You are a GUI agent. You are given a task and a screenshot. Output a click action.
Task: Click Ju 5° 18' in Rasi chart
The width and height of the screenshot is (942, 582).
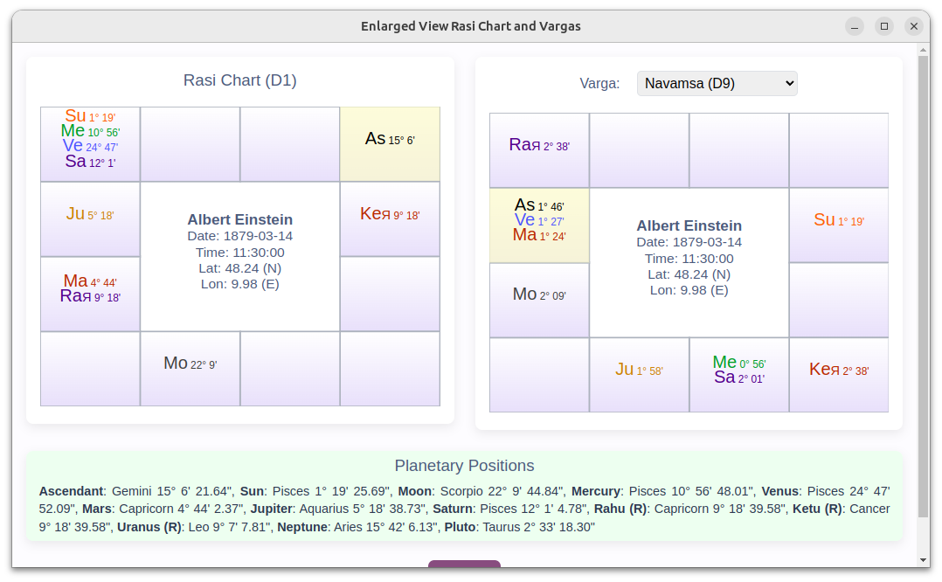tap(90, 214)
